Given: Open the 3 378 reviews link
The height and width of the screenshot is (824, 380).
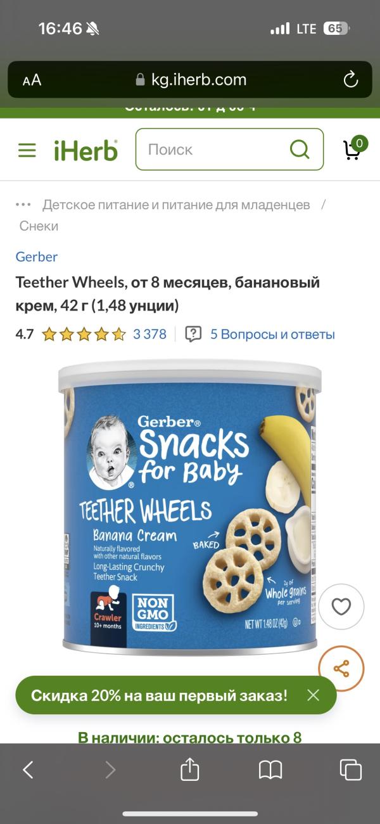Looking at the screenshot, I should click(x=149, y=334).
